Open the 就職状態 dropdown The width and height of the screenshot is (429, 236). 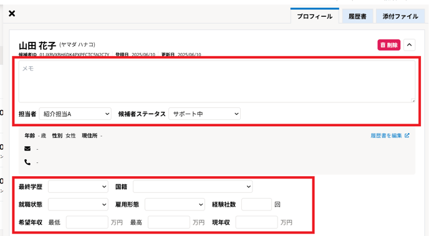pos(78,205)
